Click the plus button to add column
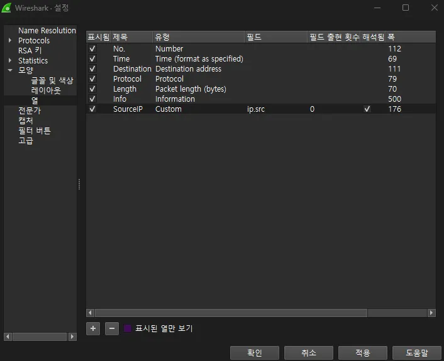Screen dimensions: 444x361 coord(93,328)
